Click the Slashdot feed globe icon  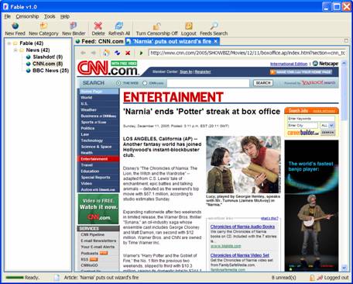coord(29,57)
